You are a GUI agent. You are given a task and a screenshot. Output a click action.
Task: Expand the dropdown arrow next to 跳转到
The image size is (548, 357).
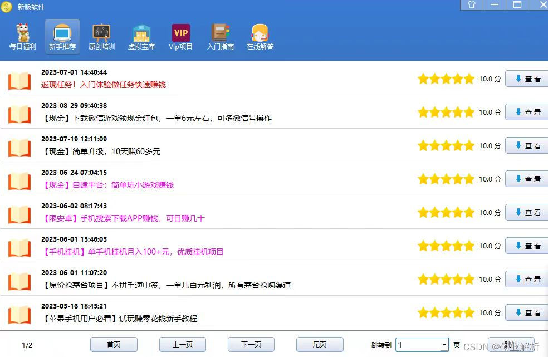click(x=444, y=345)
